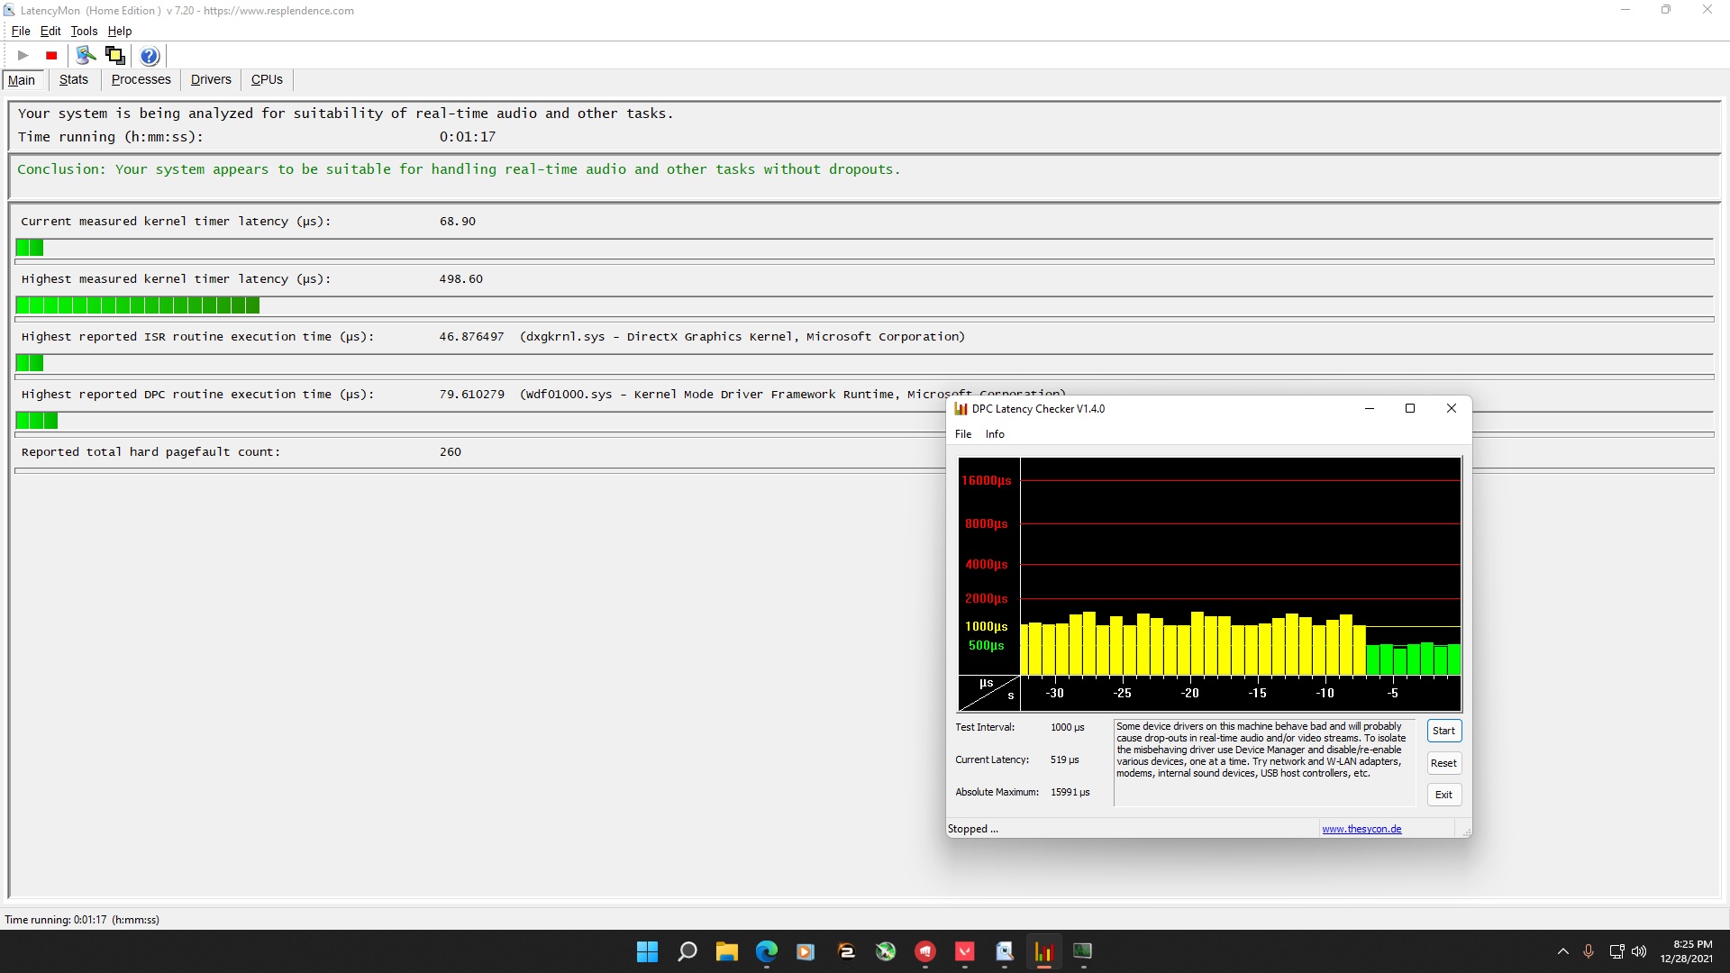Click highest kernel timer latency bar

pyautogui.click(x=138, y=305)
